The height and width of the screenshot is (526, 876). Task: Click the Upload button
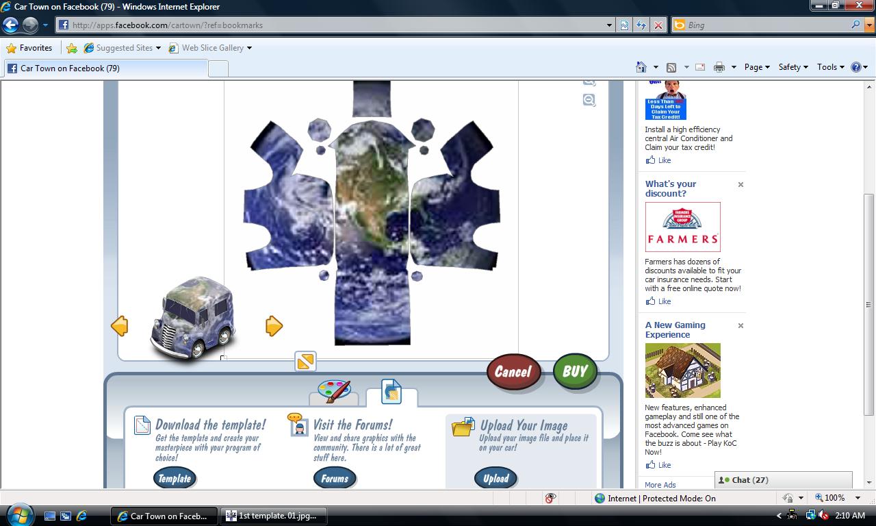coord(495,478)
